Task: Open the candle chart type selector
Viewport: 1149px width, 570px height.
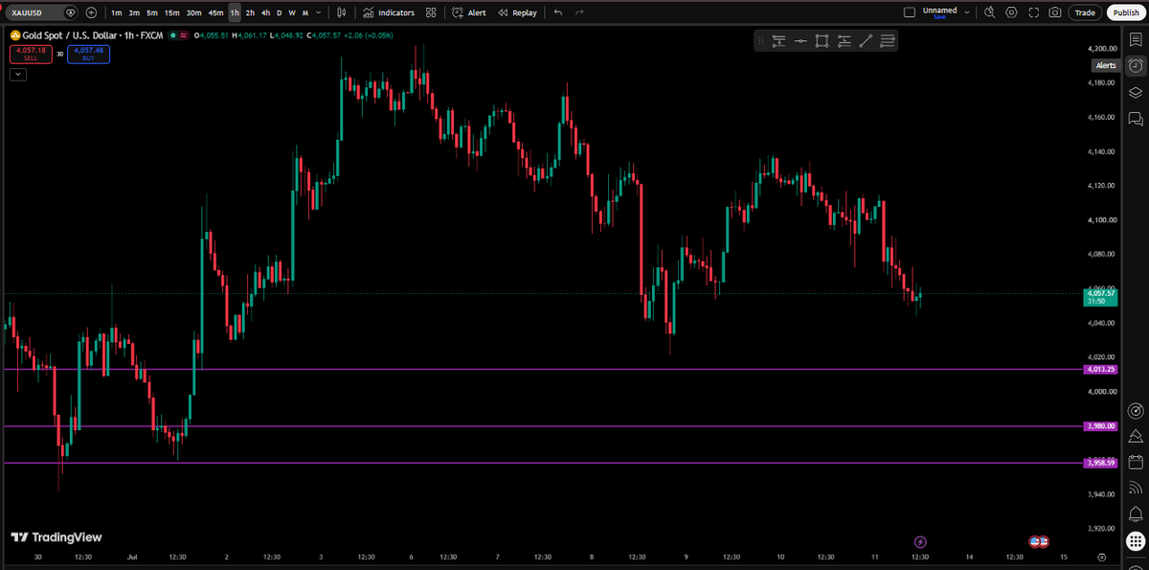Action: tap(341, 12)
